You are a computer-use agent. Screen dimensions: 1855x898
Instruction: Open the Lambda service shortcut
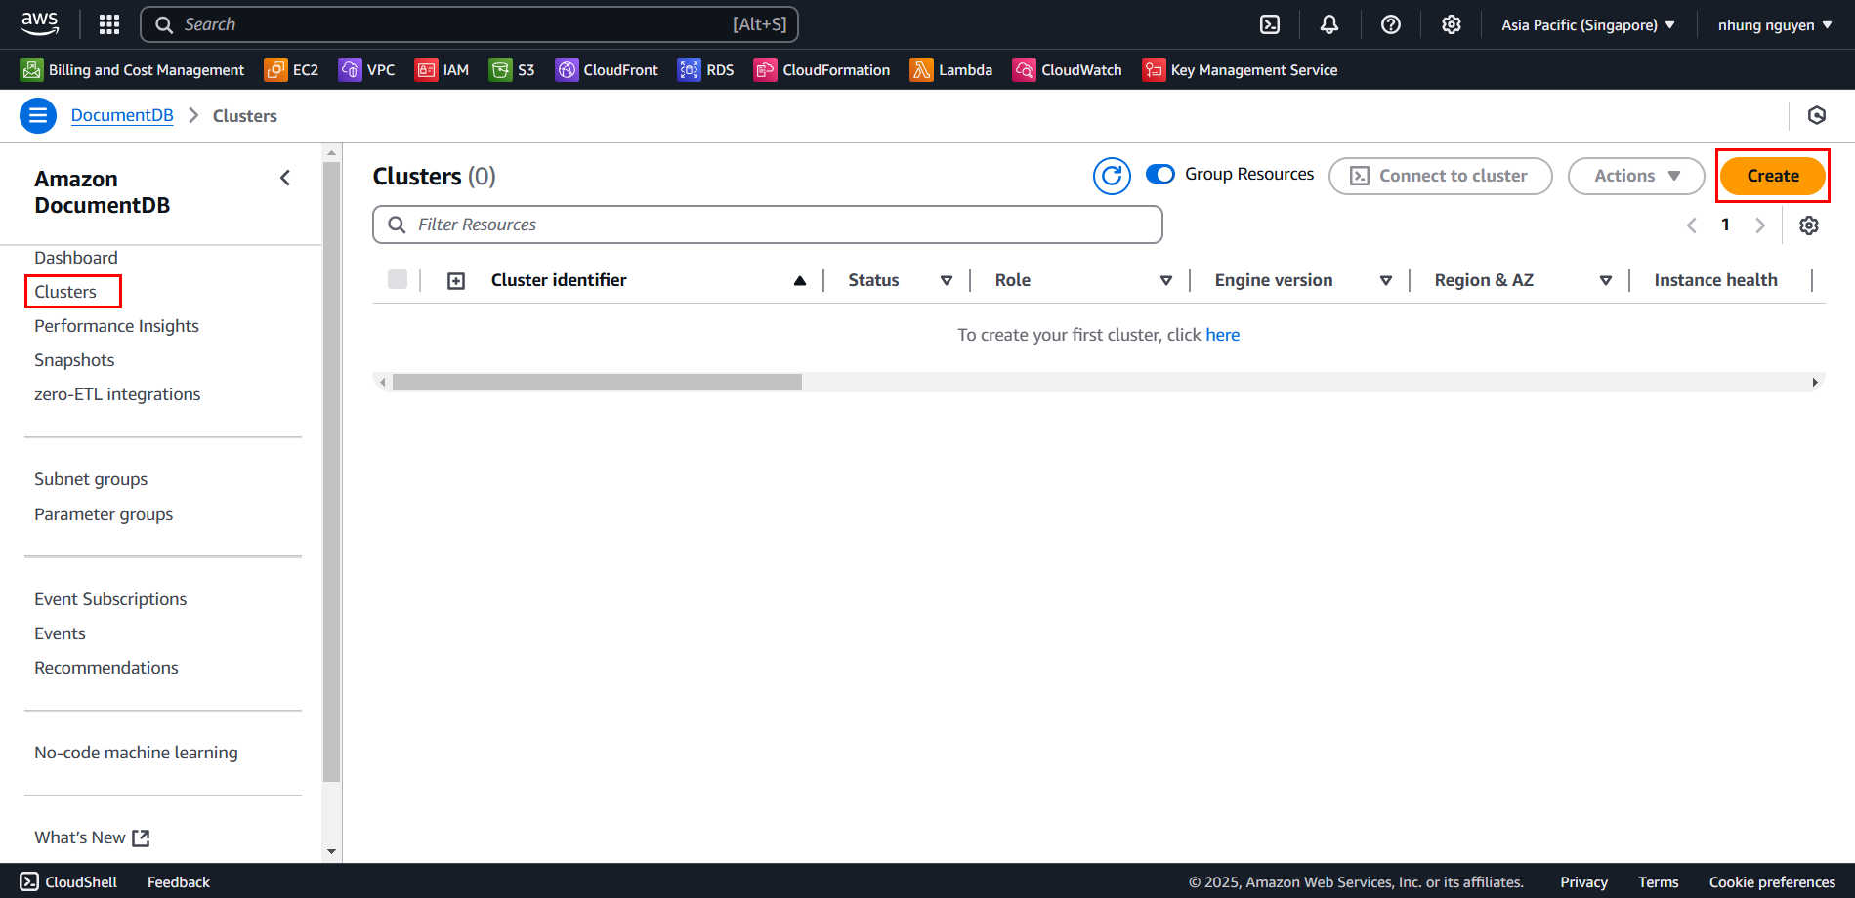[951, 70]
